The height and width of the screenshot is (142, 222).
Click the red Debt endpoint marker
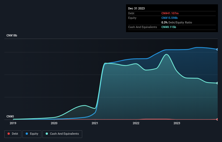(x=217, y=119)
